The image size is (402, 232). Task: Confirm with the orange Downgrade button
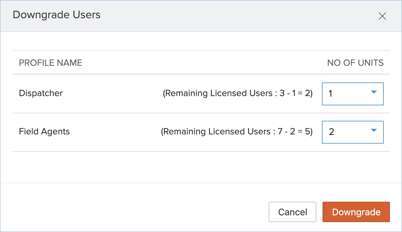click(356, 212)
